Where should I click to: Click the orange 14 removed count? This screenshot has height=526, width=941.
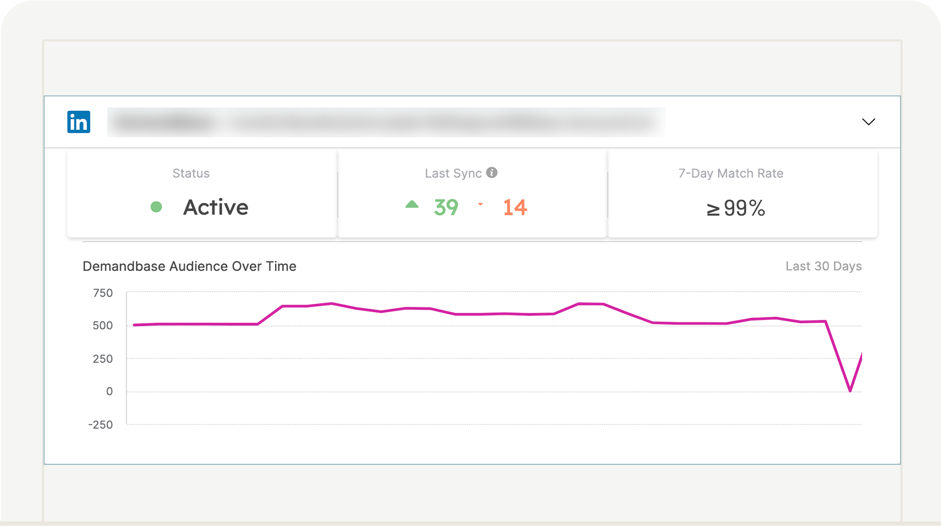pos(515,207)
